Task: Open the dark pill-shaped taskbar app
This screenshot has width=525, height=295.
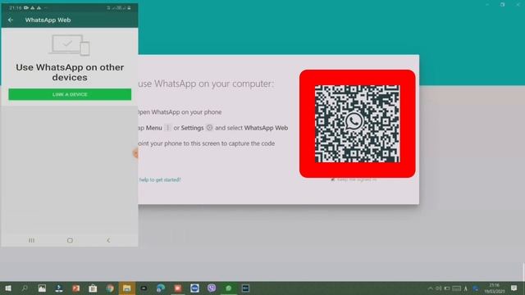Action: pyautogui.click(x=144, y=288)
